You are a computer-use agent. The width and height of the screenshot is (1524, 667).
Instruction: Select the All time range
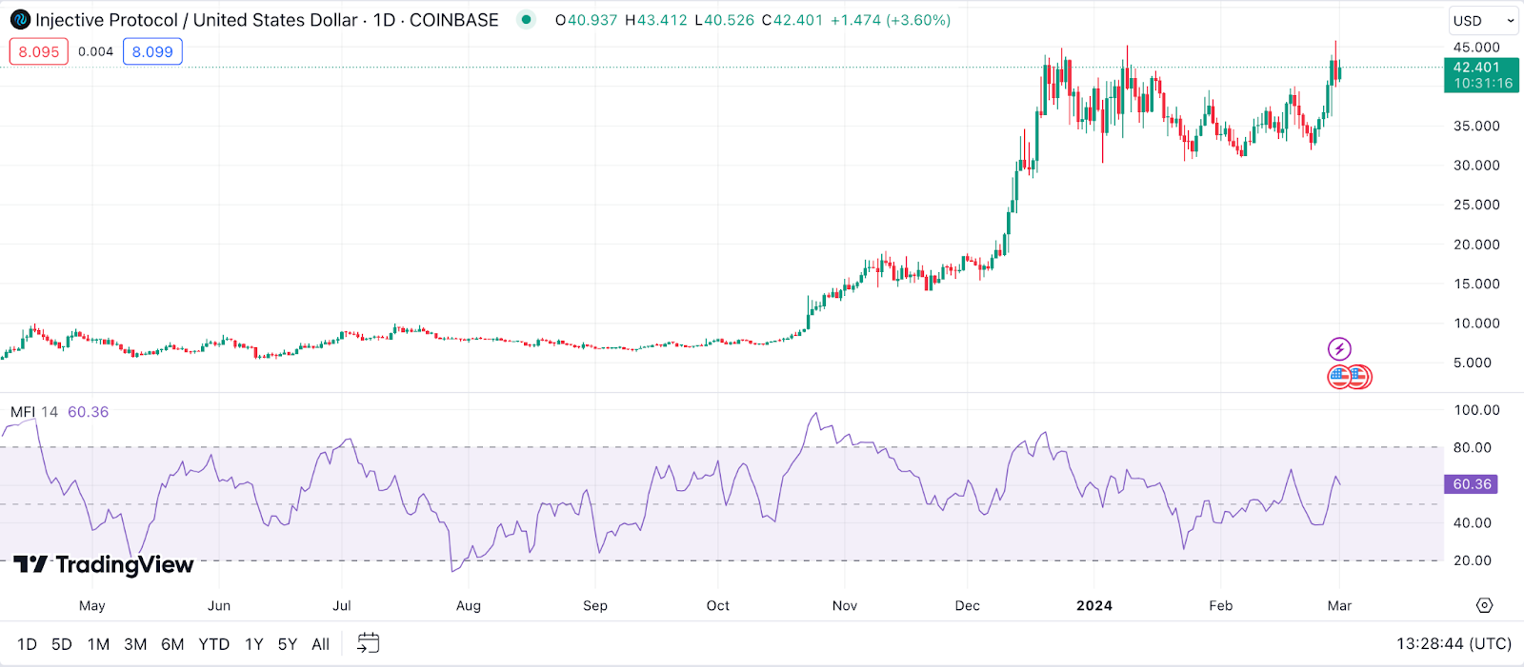[x=321, y=644]
